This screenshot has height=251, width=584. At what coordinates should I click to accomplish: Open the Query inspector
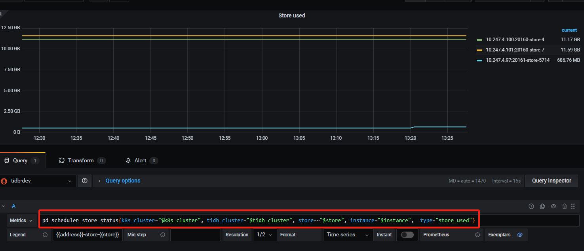click(x=551, y=181)
